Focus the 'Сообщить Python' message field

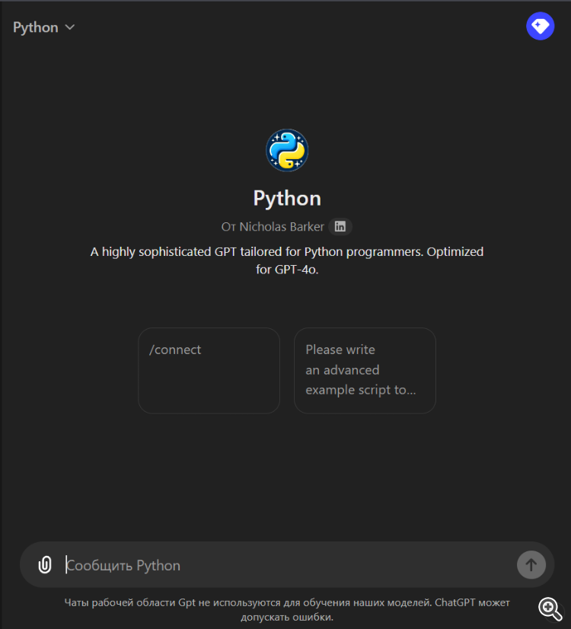click(x=289, y=565)
